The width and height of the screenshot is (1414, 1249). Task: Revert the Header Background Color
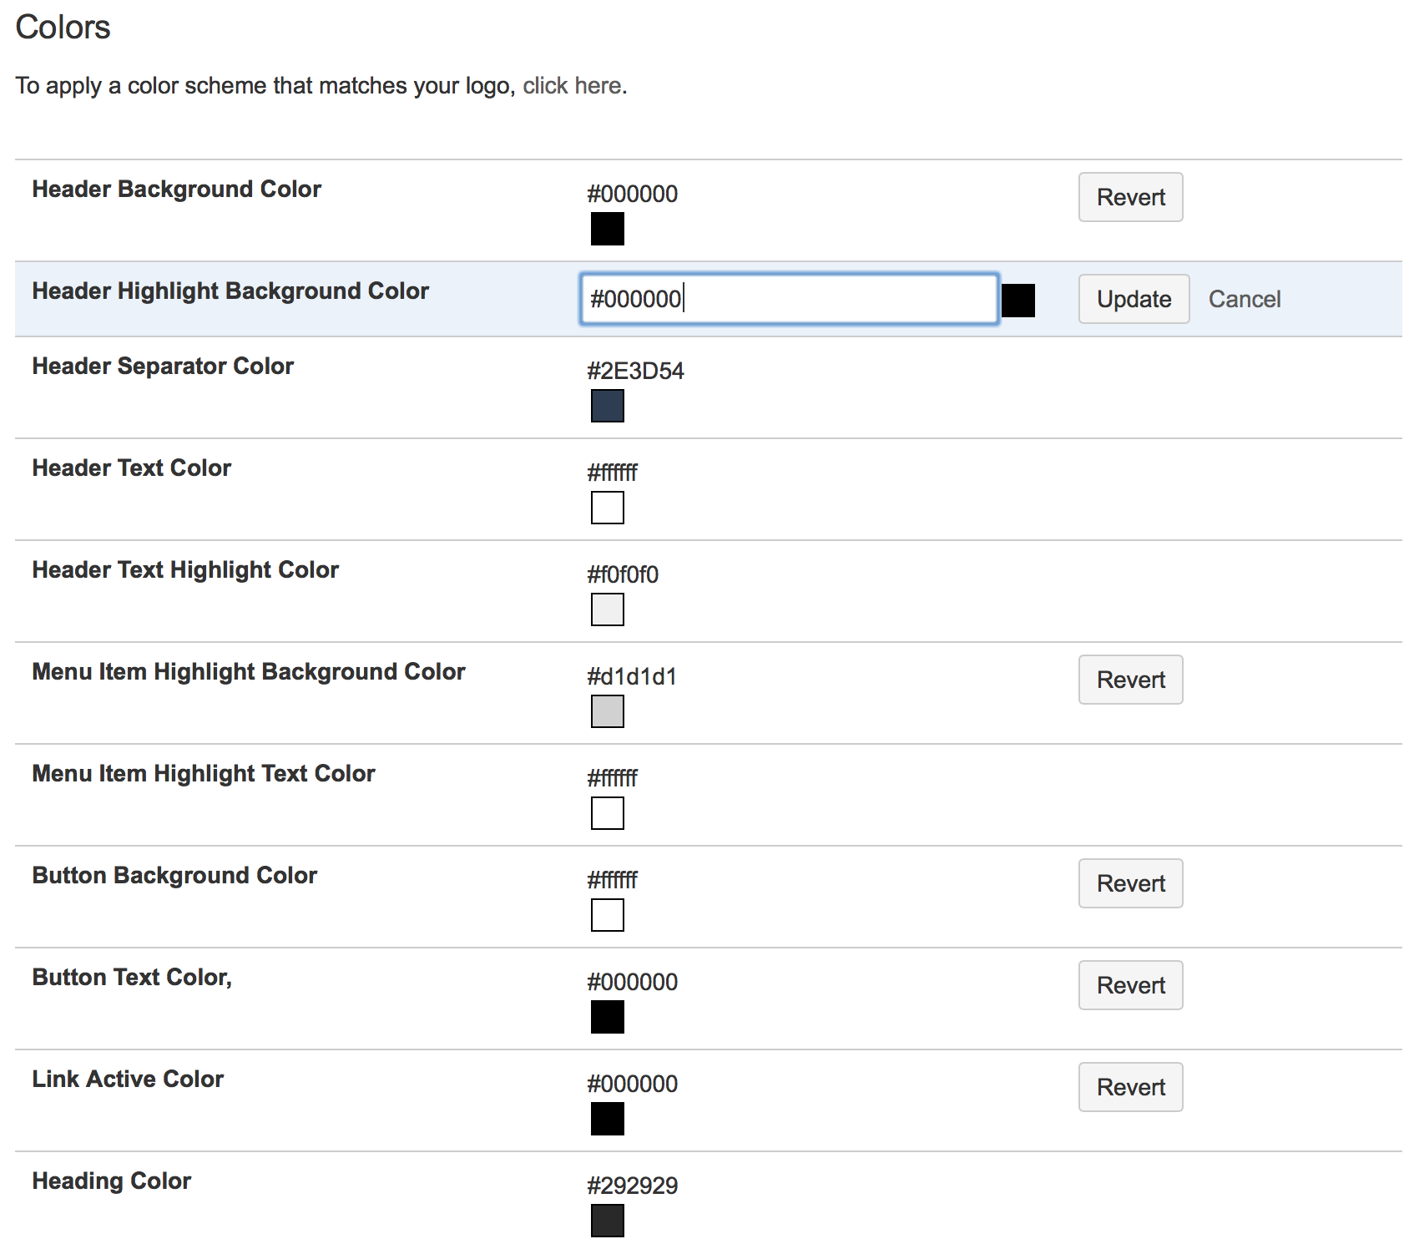(x=1130, y=197)
